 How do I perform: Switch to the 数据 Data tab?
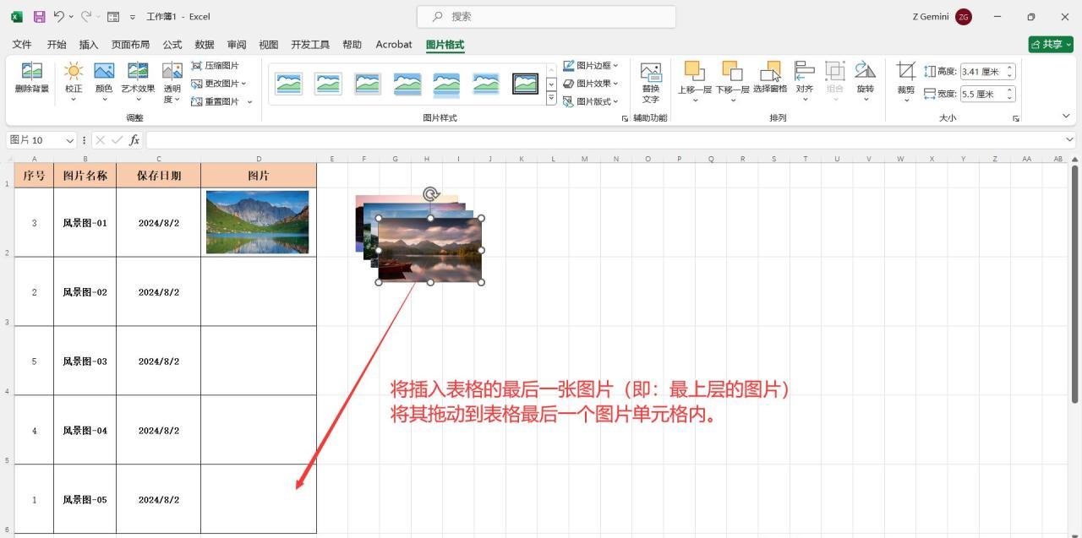point(205,45)
